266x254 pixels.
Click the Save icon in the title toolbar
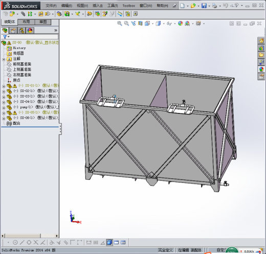(x=204, y=6)
